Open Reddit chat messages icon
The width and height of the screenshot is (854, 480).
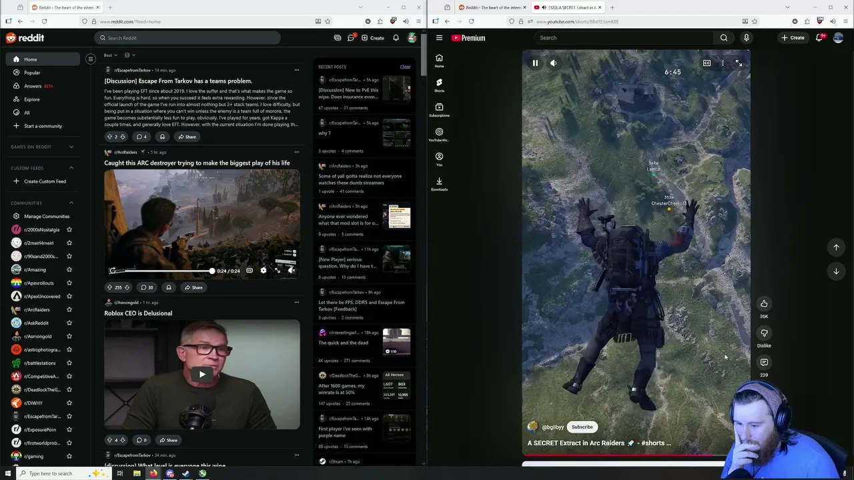click(351, 38)
